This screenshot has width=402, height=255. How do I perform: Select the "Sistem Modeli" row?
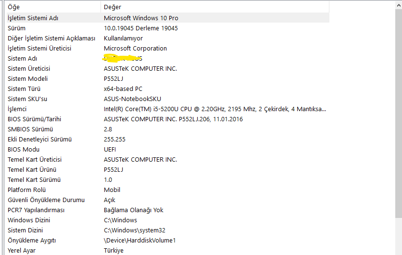pos(27,78)
